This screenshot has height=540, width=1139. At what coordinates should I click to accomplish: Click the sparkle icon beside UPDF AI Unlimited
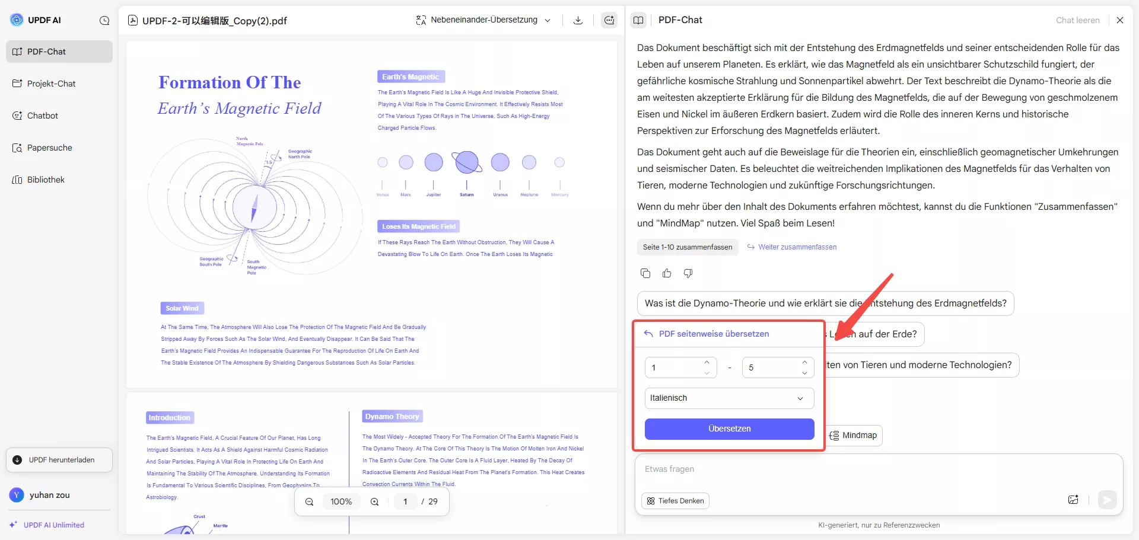(x=13, y=525)
